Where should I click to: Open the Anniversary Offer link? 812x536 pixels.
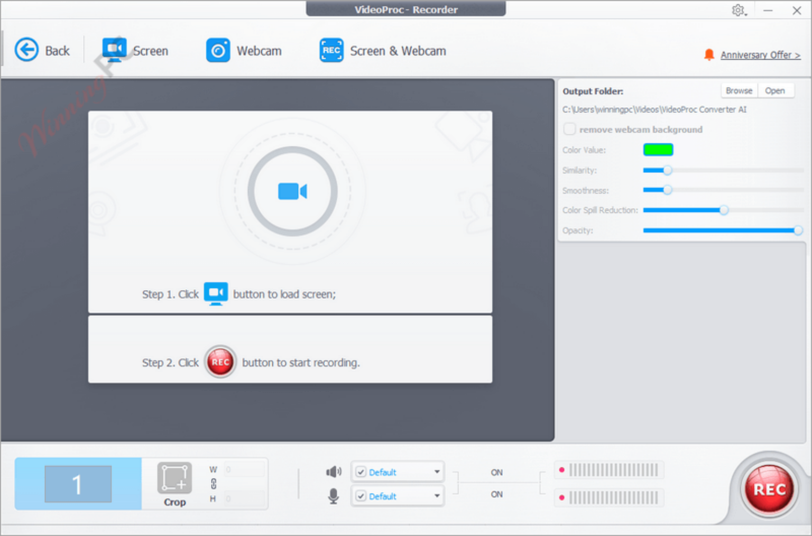pos(760,54)
